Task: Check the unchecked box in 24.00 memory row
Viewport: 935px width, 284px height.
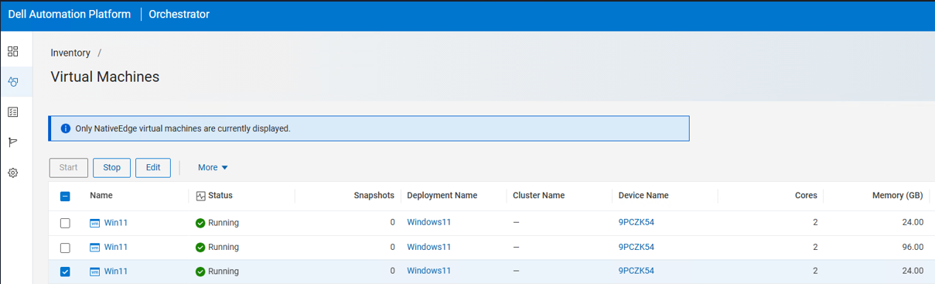Action: pyautogui.click(x=65, y=223)
